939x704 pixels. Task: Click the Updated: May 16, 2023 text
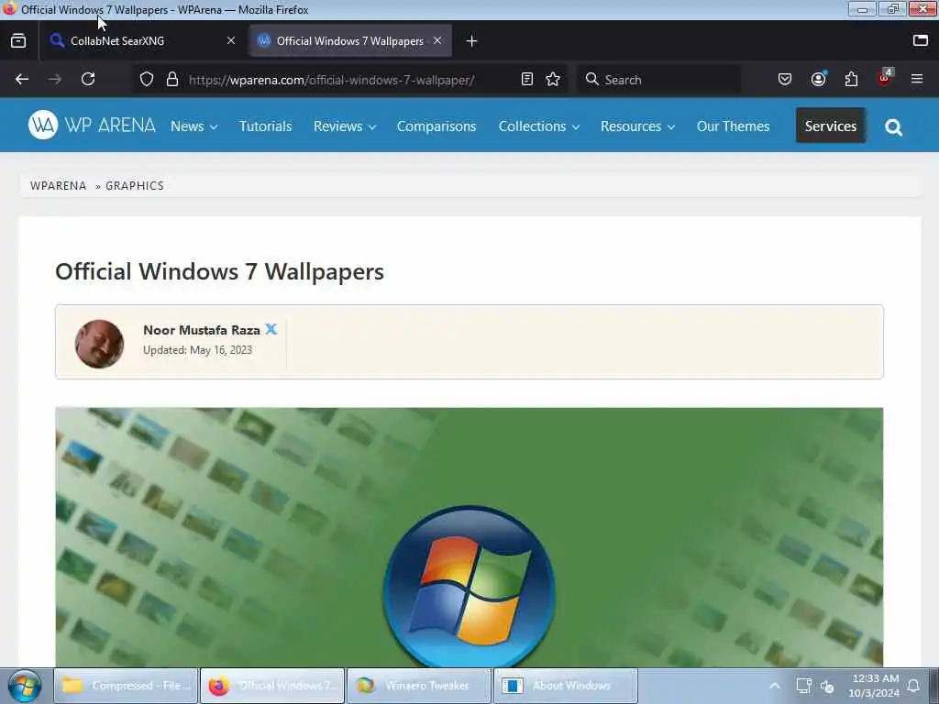[197, 350]
